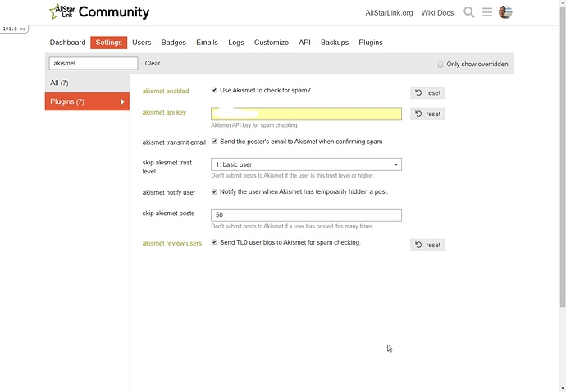
Task: Select the All (7) category
Action: pos(87,83)
